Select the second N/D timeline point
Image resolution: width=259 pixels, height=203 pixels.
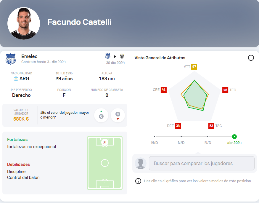click(x=181, y=137)
